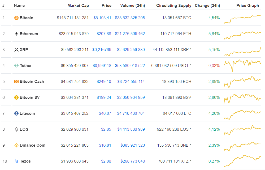Screen dimensions: 265x170
Task: Sort by the Name column header
Action: tap(19, 6)
